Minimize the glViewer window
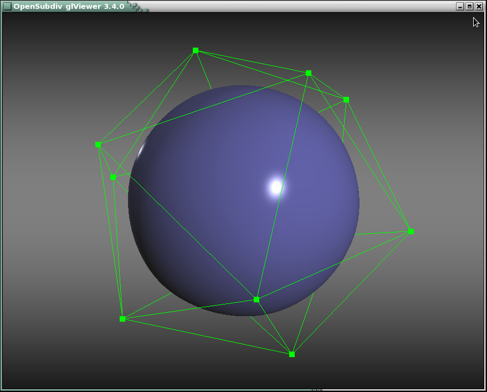Viewport: 487px width, 392px height. pos(460,6)
